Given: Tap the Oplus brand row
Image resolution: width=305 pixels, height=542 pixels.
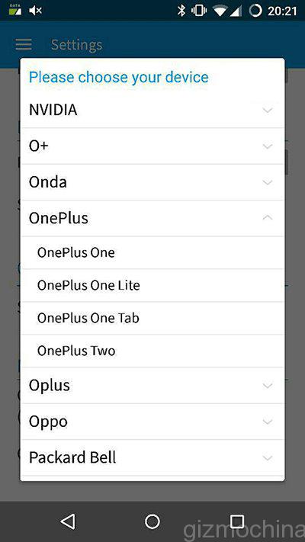Looking at the screenshot, I should coord(152,386).
